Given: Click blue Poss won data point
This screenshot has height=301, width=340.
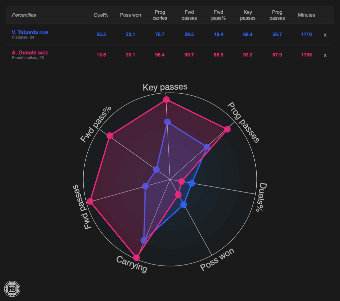Looking at the screenshot, I should [184, 204].
